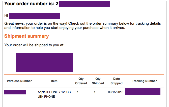Click the 09/15/2016 shipped date

coord(115,92)
